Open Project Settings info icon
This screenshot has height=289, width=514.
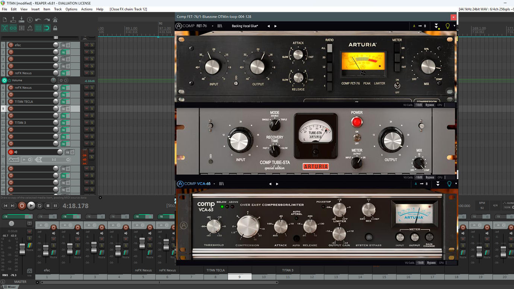coord(30,20)
